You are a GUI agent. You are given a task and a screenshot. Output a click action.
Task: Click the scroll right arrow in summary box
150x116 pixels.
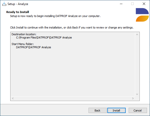pyautogui.click(x=133, y=98)
